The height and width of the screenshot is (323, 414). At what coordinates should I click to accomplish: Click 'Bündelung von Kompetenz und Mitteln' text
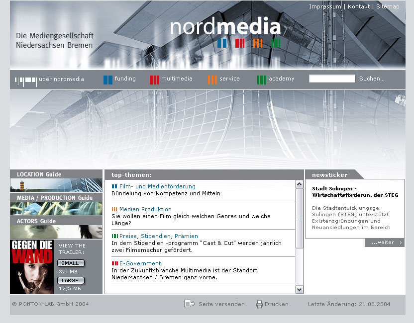click(166, 193)
